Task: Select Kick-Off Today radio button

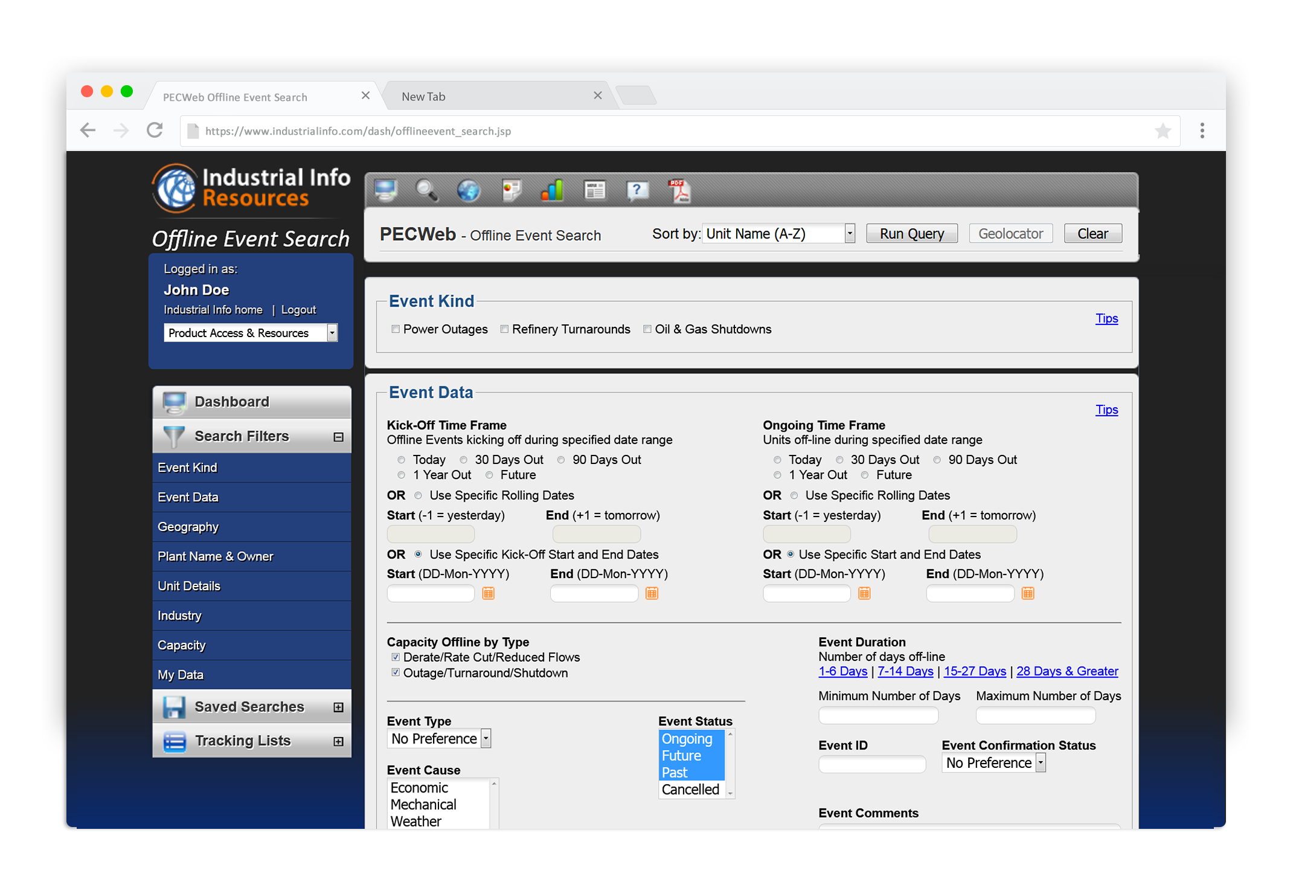Action: [x=401, y=460]
